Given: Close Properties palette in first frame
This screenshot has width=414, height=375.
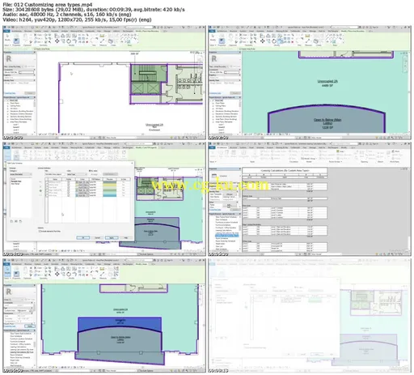Looking at the screenshot, I should (x=35, y=52).
